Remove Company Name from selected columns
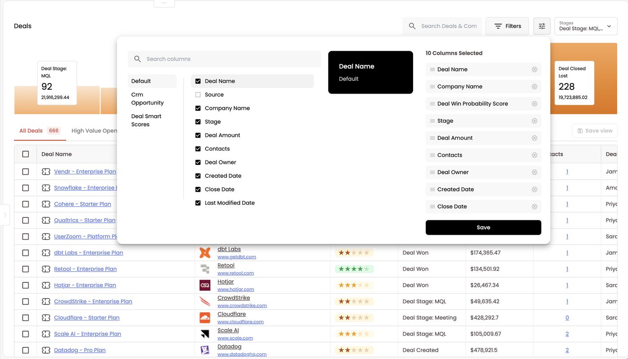The image size is (628, 359). pos(534,87)
